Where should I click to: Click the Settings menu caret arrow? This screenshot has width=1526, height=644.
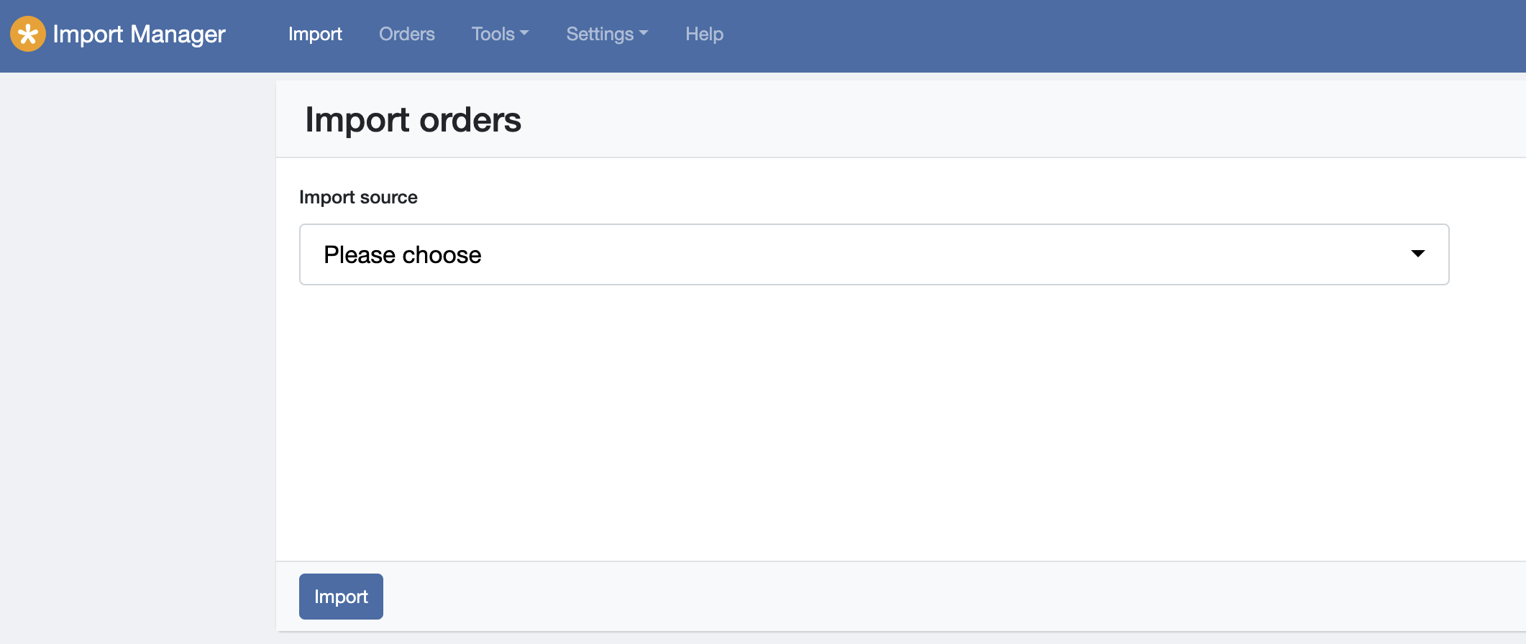(644, 33)
